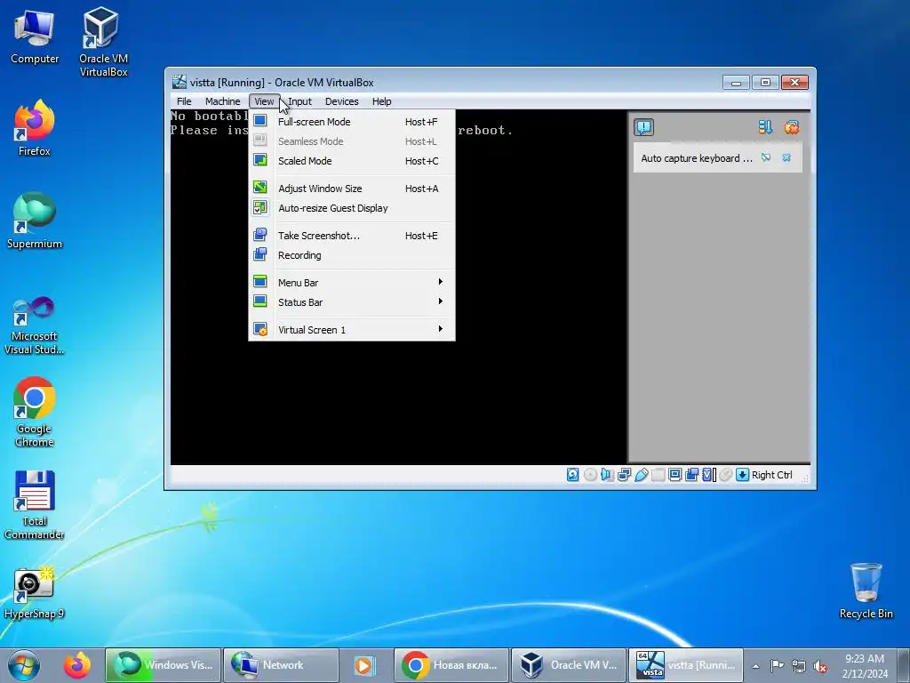Choose Full-screen Mode from View menu
The image size is (910, 683).
pyautogui.click(x=352, y=121)
